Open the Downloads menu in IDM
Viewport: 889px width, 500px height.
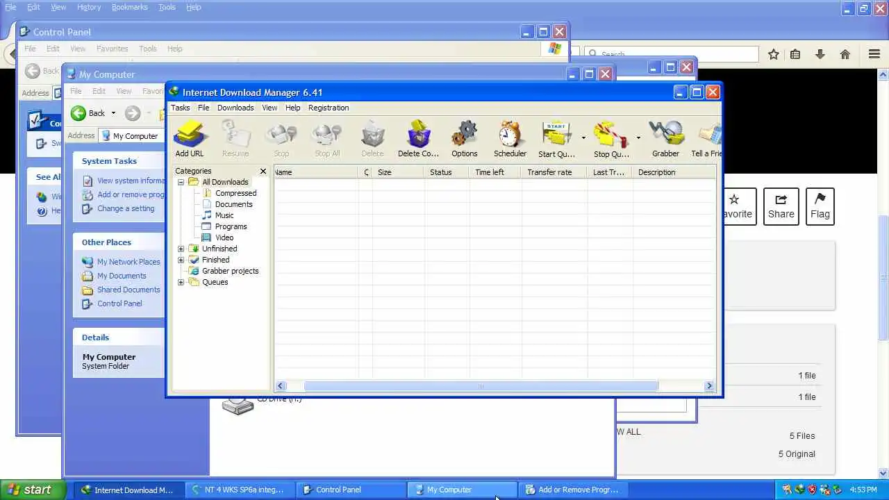(235, 108)
